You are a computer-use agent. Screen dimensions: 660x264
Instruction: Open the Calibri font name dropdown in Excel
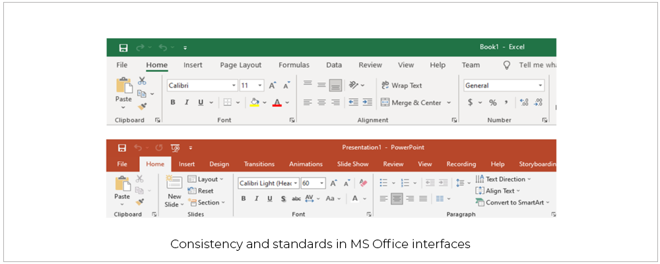click(x=234, y=86)
